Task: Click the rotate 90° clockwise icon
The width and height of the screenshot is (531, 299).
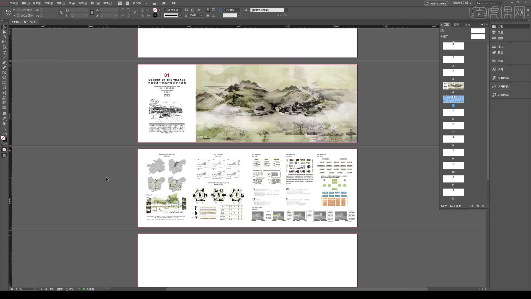Action: 123,10
